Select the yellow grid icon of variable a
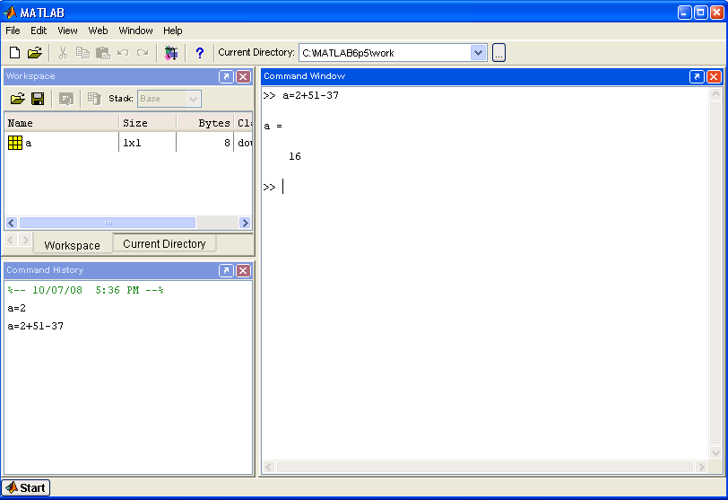 coord(15,143)
